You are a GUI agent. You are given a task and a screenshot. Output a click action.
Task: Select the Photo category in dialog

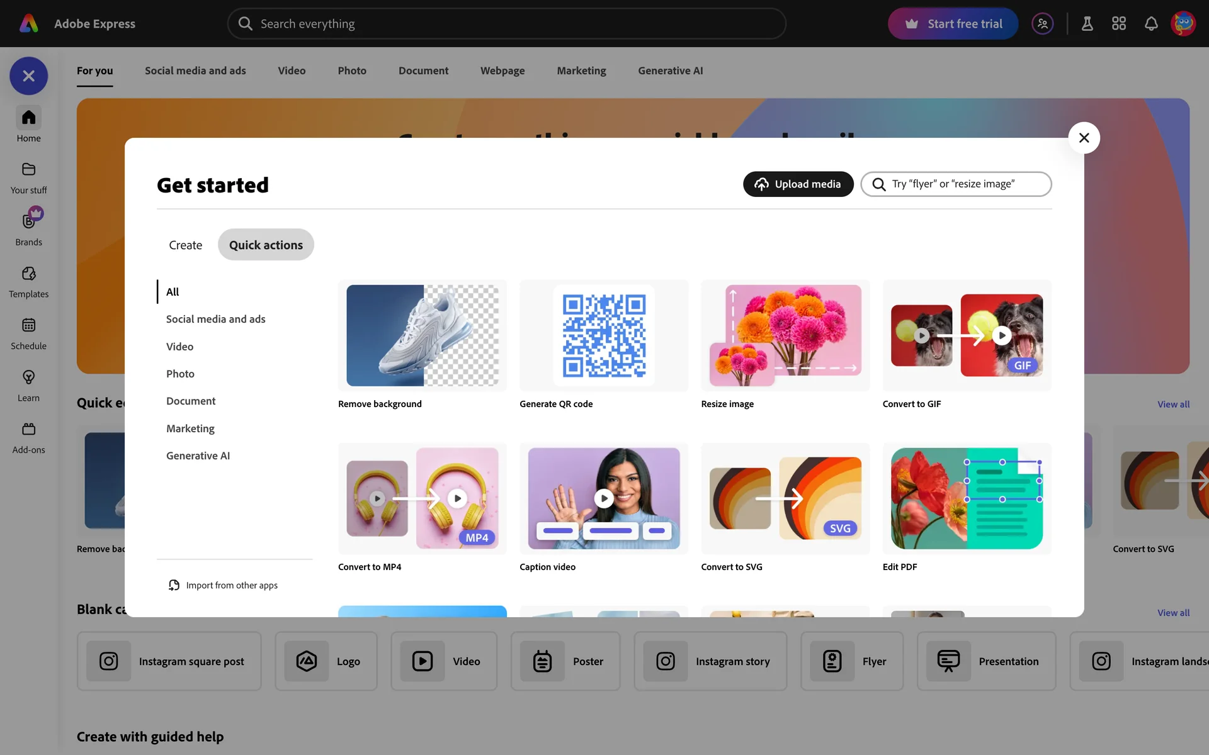[180, 374]
